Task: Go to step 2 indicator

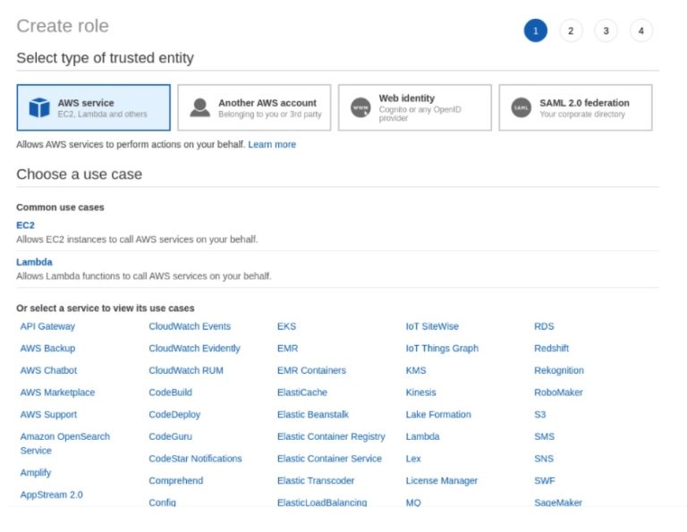Action: [571, 30]
